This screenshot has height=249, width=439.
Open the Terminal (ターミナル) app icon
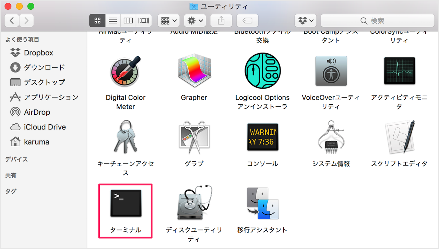pos(126,203)
